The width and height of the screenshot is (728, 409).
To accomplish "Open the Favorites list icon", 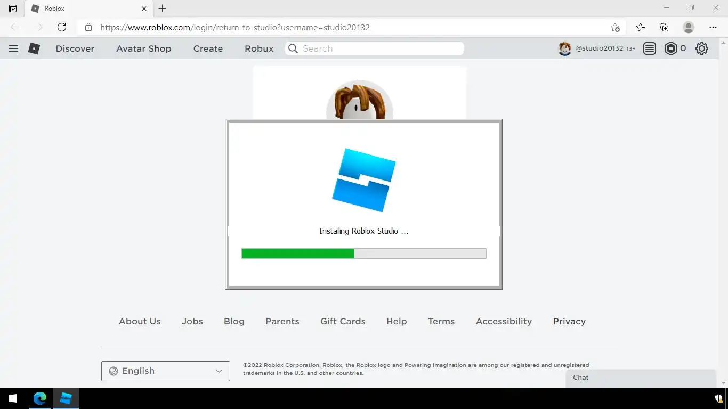I will [641, 27].
